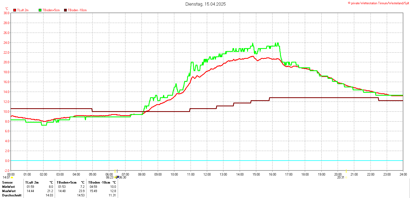
Task: Click the TLuft 2m legend label
Action: (23, 10)
